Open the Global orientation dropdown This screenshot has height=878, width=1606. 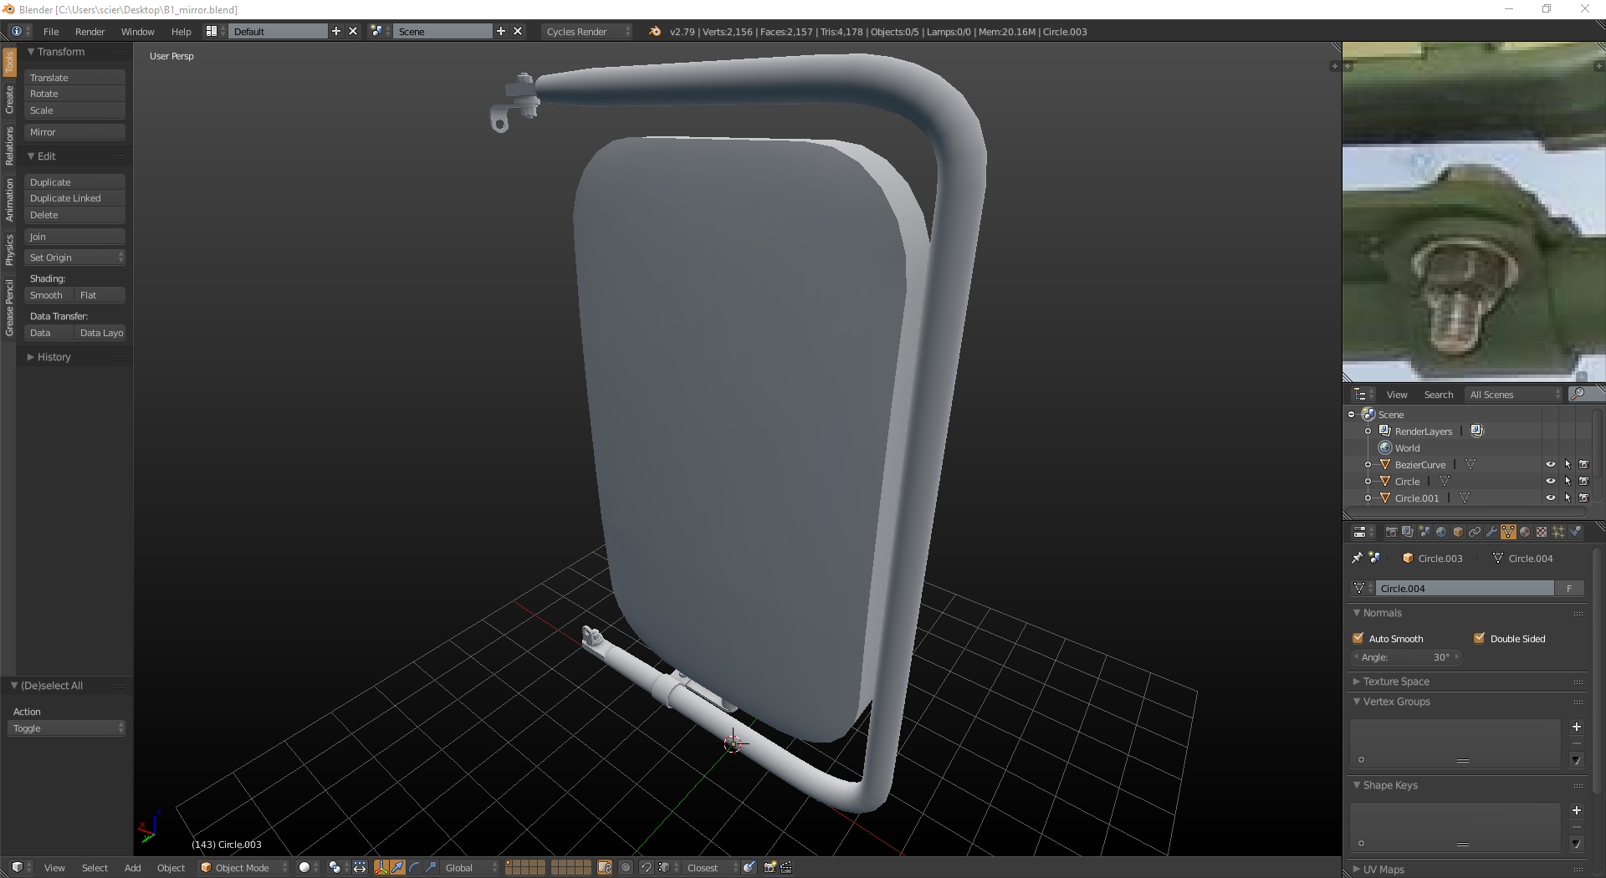click(x=471, y=867)
